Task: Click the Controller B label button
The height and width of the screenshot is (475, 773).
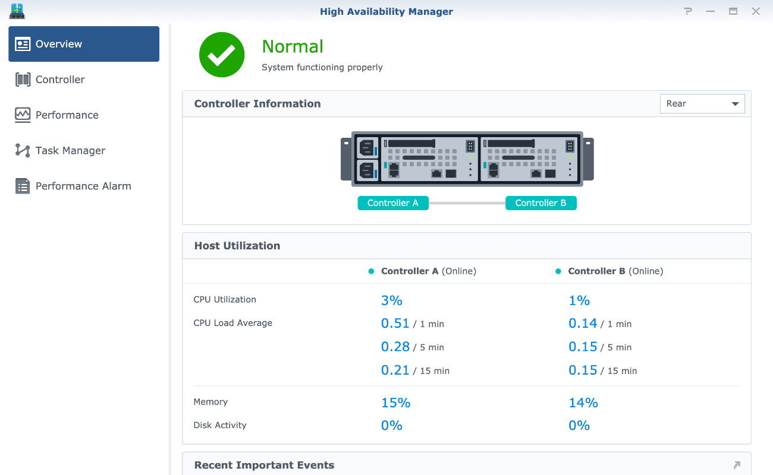Action: click(541, 203)
